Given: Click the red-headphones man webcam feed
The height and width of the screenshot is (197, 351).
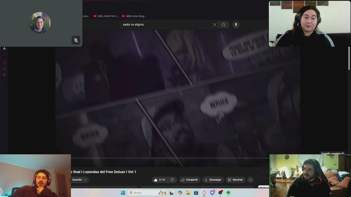Looking at the screenshot, I should coord(35,176).
